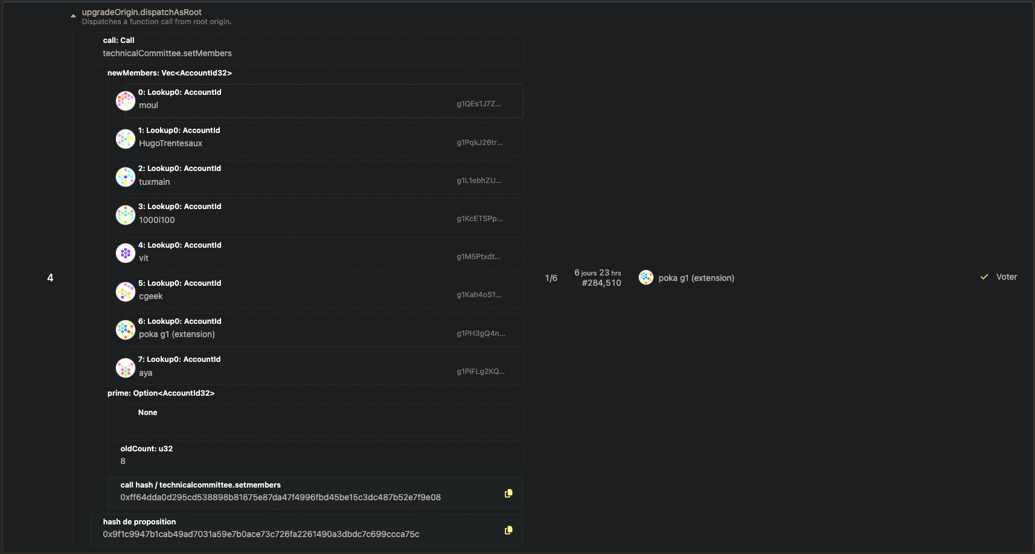1035x554 pixels.
Task: Click the 1/6 votes count
Action: click(551, 278)
